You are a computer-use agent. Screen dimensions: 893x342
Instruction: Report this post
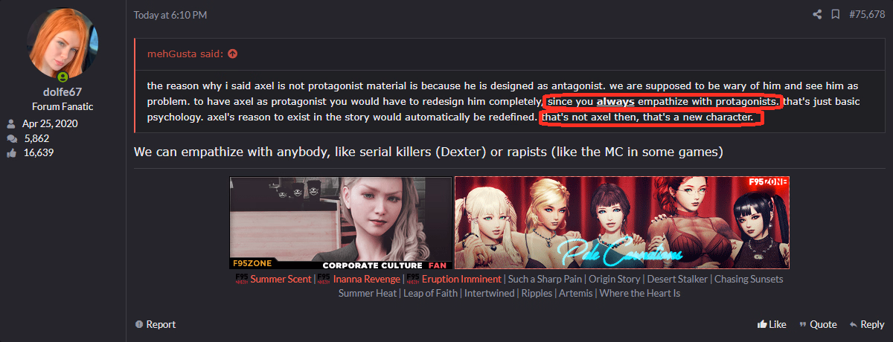pyautogui.click(x=156, y=324)
